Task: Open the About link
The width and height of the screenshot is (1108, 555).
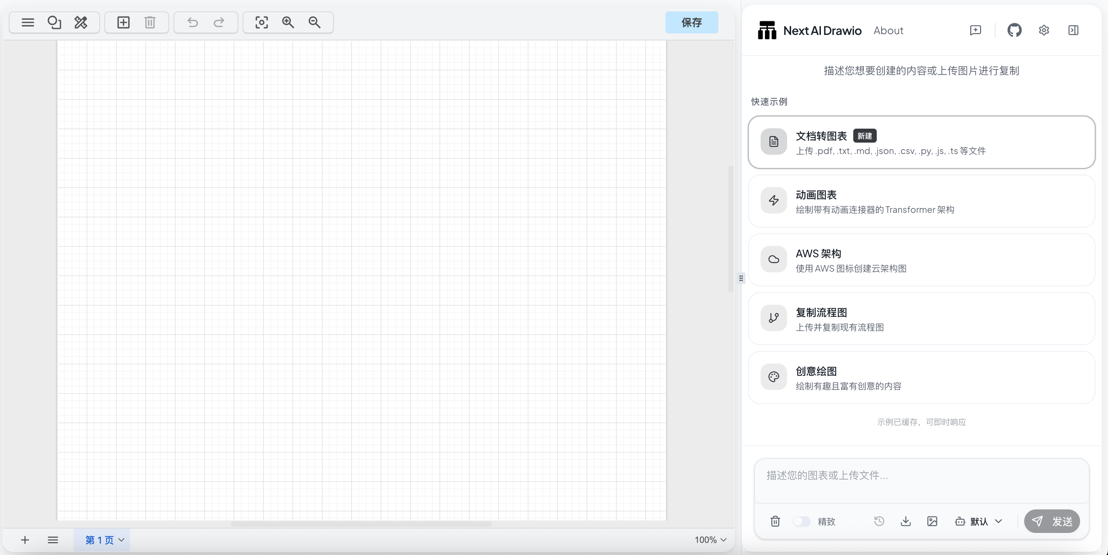Action: point(888,31)
